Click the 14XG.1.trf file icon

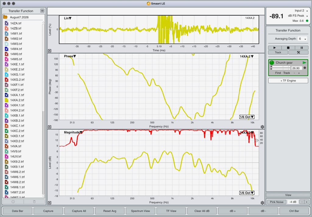point(6,74)
